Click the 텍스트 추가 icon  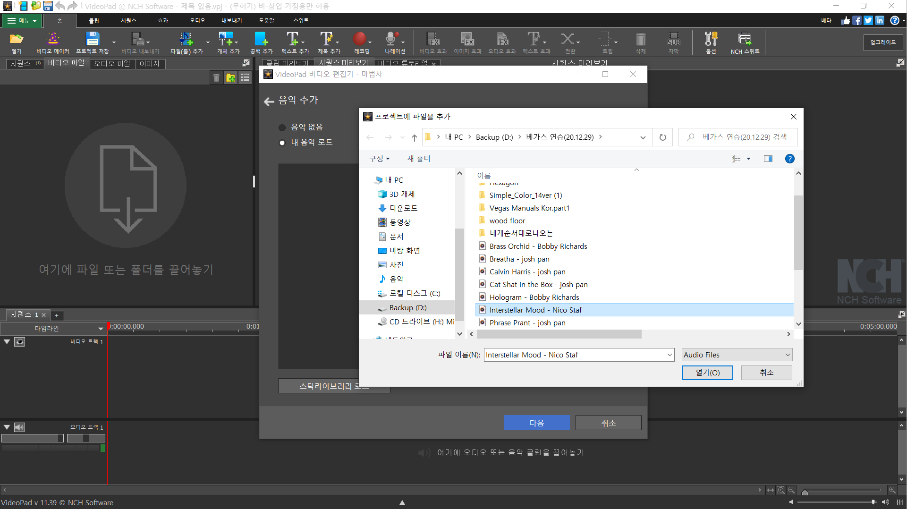click(x=293, y=39)
